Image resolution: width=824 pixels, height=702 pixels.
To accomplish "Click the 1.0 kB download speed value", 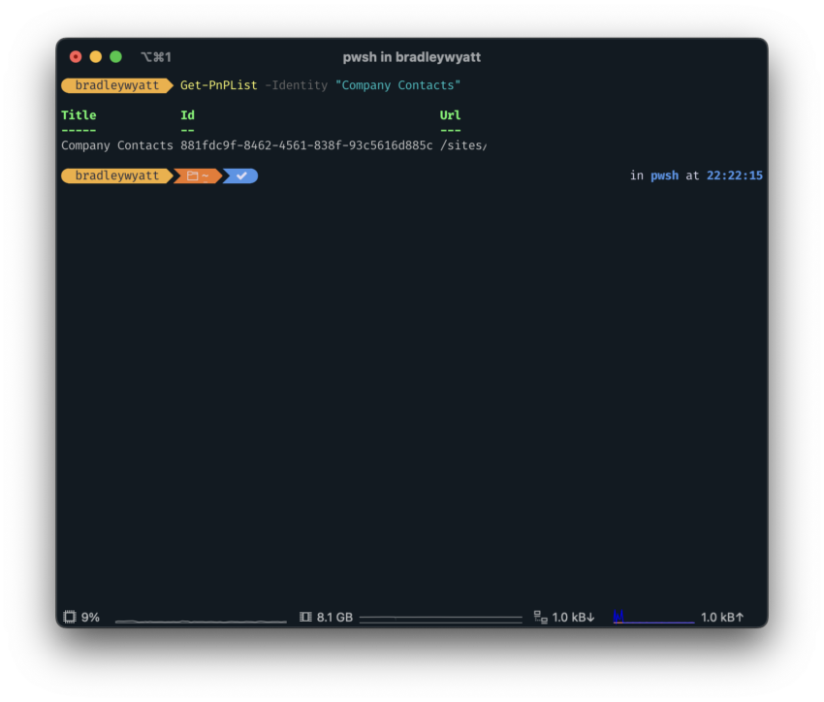I will pyautogui.click(x=573, y=618).
